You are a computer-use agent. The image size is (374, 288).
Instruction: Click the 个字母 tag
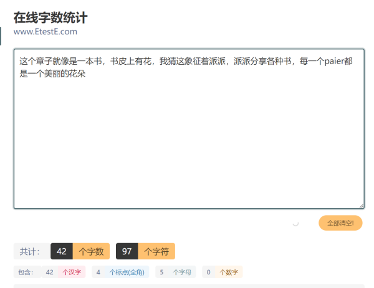pos(182,272)
